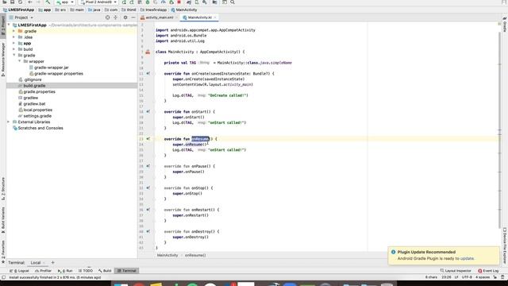Click the LF line separator in status bar
Viewport: 508px width, 286px height.
[x=456, y=277]
